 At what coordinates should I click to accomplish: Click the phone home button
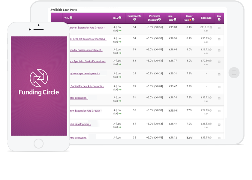(x=39, y=143)
